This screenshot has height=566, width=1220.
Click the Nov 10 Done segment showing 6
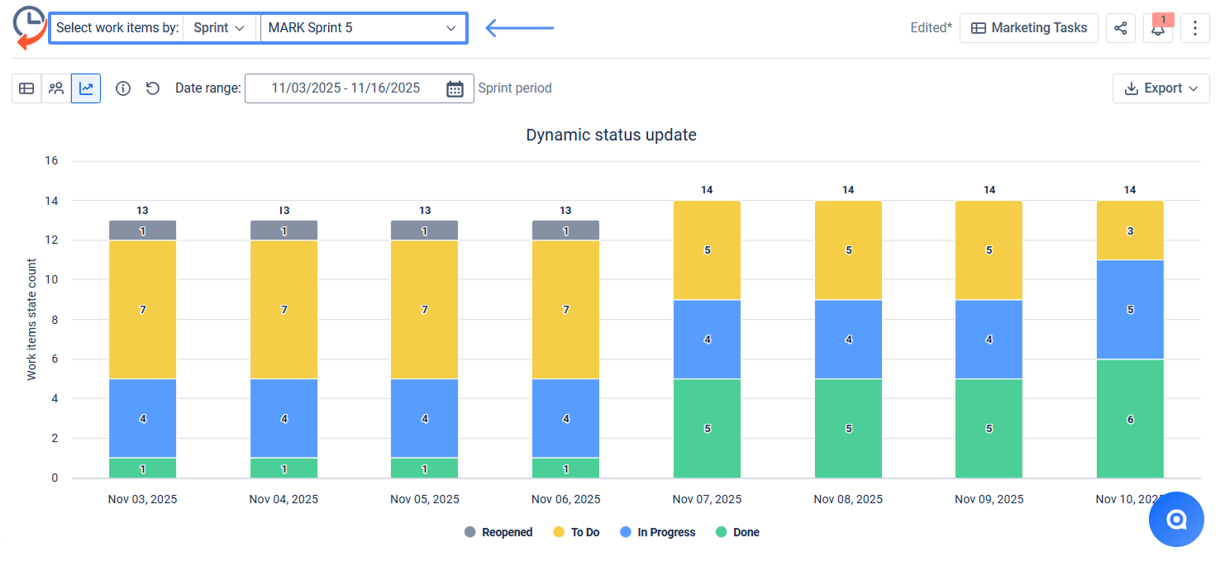coord(1130,419)
